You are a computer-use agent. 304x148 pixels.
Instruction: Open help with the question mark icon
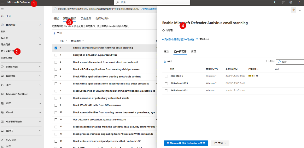coord(299,2)
